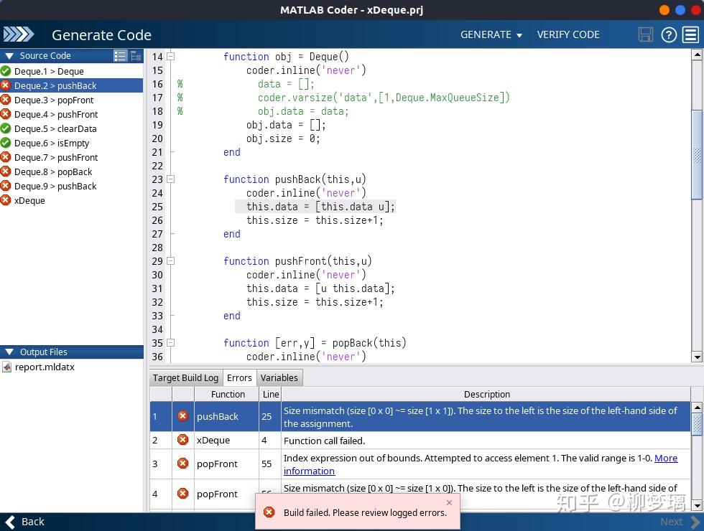Click the report.mldatx file icon

tap(6, 367)
